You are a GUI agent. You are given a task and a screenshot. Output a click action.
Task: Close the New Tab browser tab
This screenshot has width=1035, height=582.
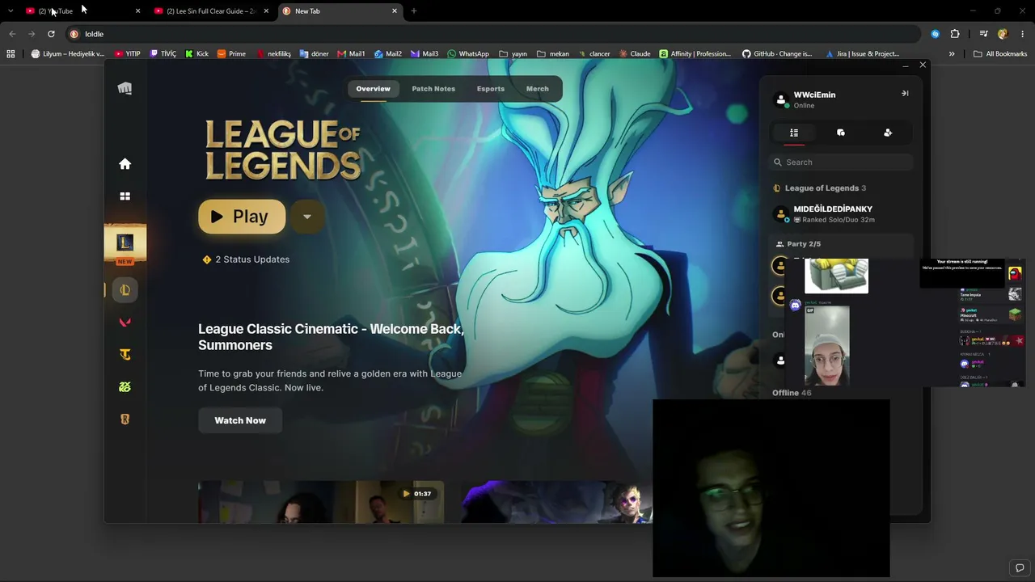(x=395, y=11)
